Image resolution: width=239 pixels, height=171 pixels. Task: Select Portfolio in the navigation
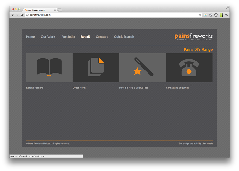point(68,37)
